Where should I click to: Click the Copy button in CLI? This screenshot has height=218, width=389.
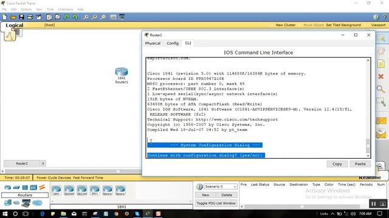337,164
